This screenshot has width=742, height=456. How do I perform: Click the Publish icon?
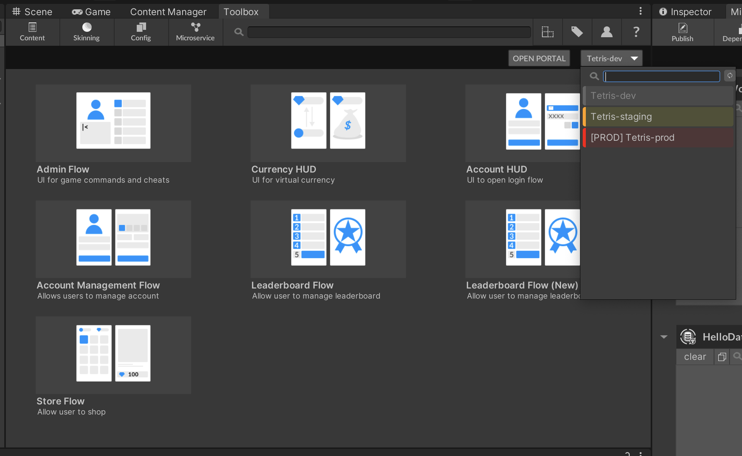coord(682,32)
